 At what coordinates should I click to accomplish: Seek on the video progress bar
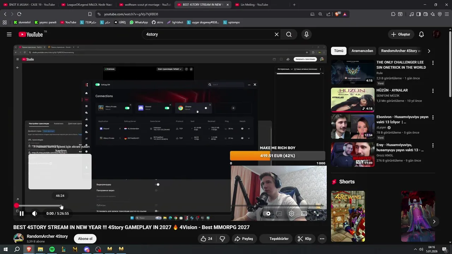click(169, 206)
